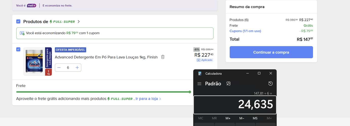The image size is (350, 126).
Task: Click the M+ memory add button
Action: pos(228,118)
